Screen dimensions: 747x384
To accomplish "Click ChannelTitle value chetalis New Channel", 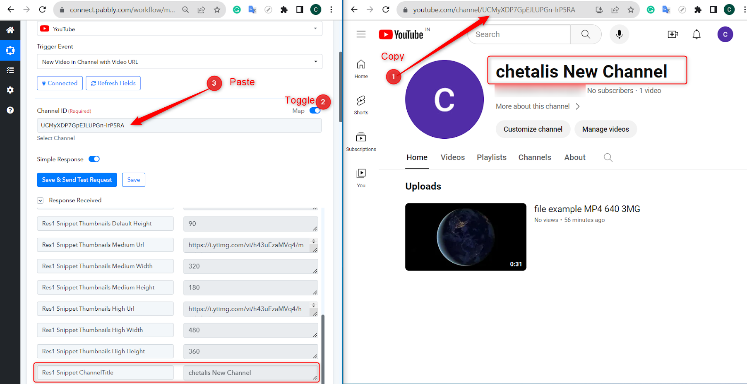I will (251, 373).
